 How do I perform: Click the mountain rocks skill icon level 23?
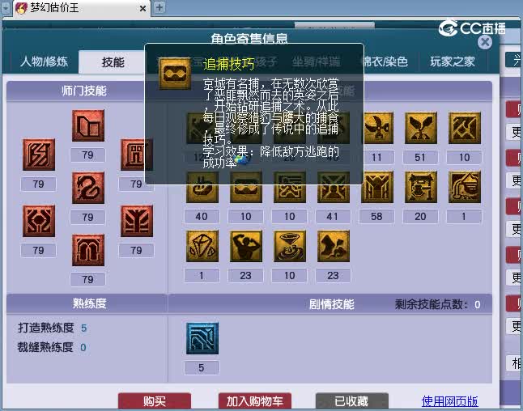[x=334, y=246]
